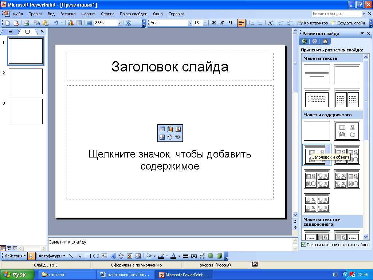Open the Показ слайдов menu
This screenshot has width=373, height=280.
tap(133, 14)
